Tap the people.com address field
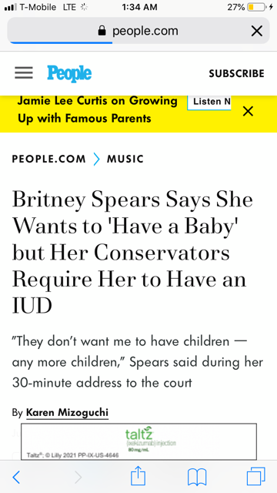 pyautogui.click(x=138, y=31)
